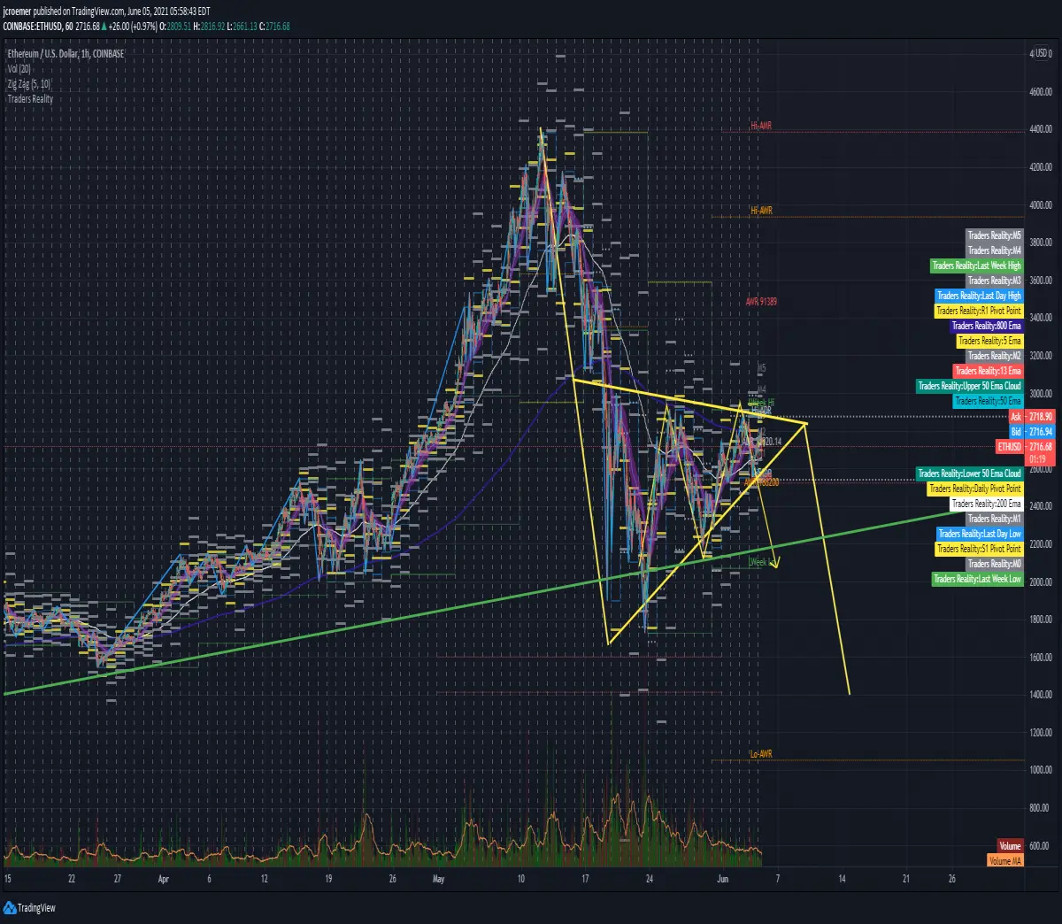Click the TradingView logo at bottom left
Image resolution: width=1062 pixels, height=924 pixels.
(x=29, y=907)
